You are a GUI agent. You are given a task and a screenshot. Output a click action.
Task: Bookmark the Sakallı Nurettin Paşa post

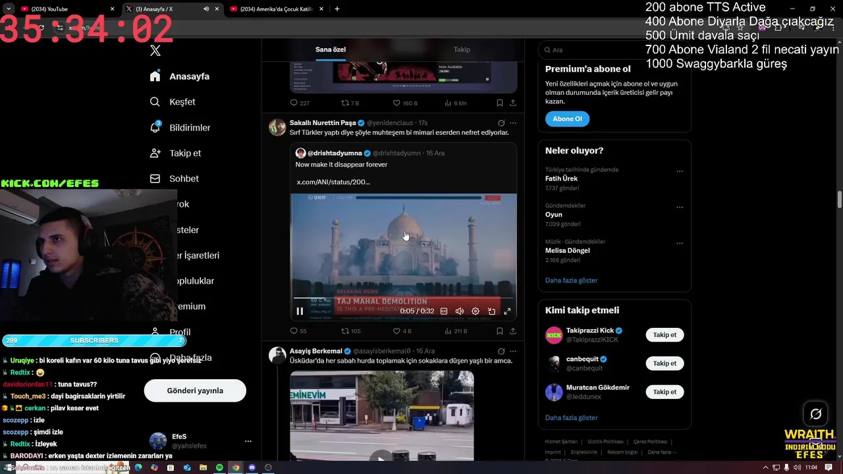(x=500, y=331)
